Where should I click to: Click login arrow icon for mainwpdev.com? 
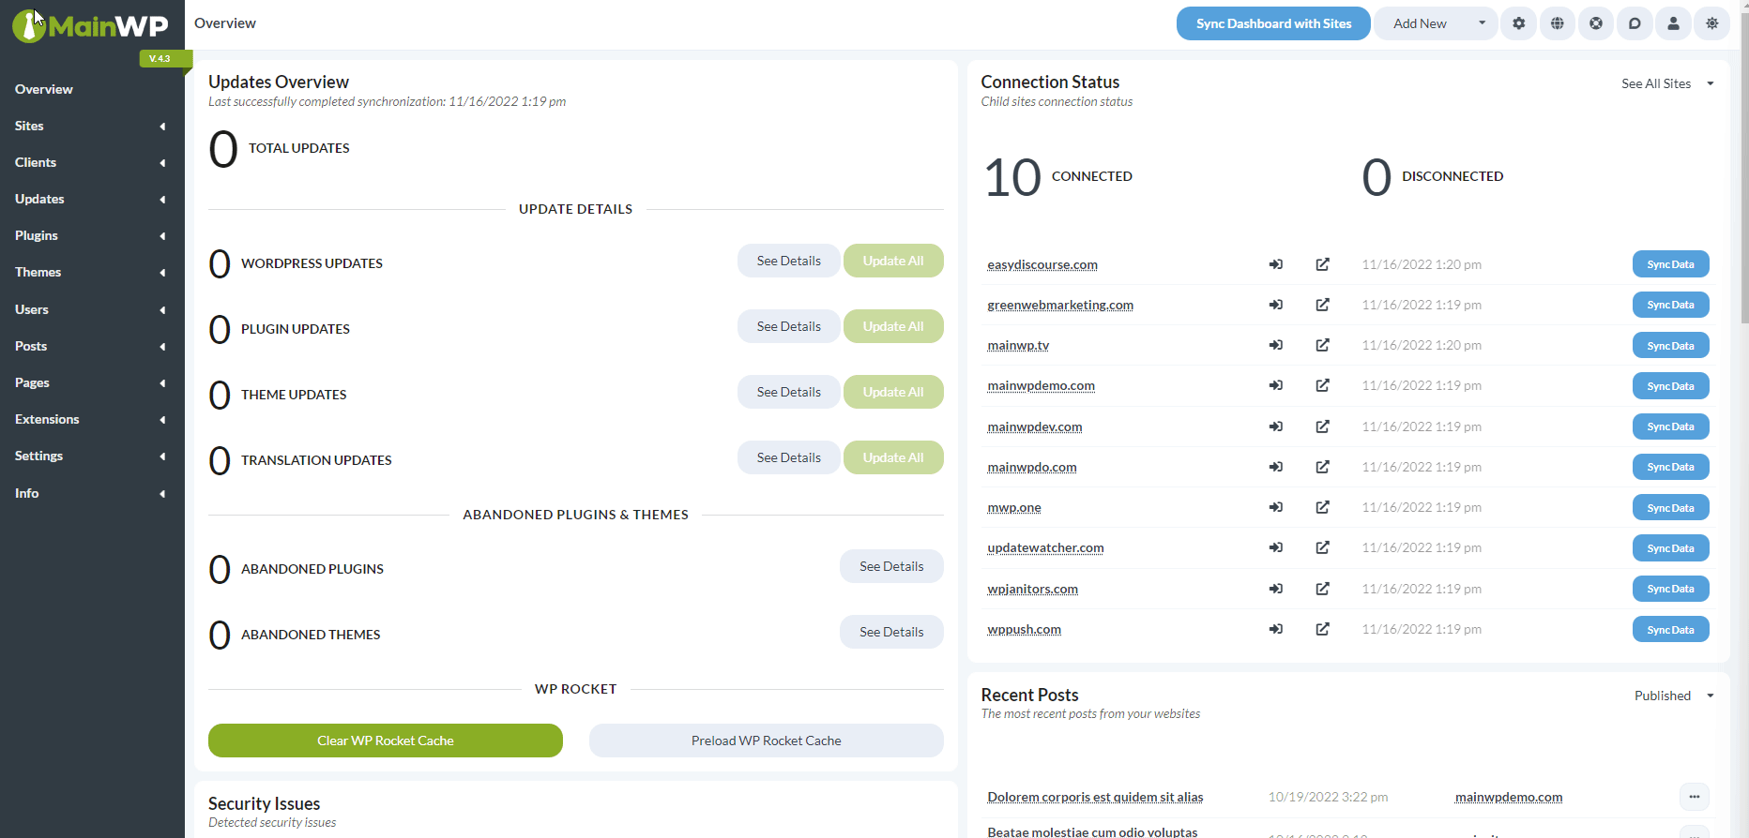[x=1276, y=426]
